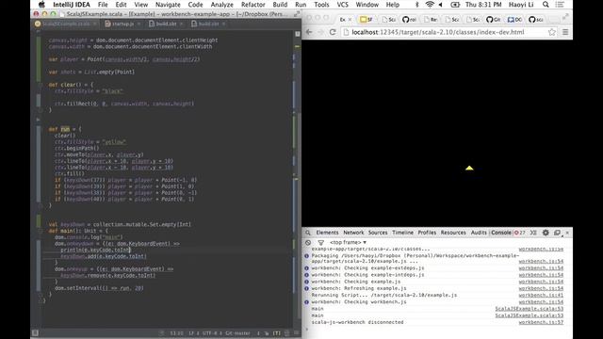603x339 pixels.
Task: Click the tool window toggle icon bottom-left
Action: tap(35, 332)
